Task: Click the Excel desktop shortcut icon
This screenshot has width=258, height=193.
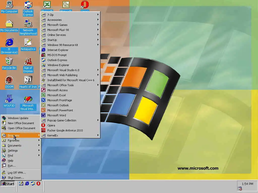Action: pyautogui.click(x=47, y=5)
